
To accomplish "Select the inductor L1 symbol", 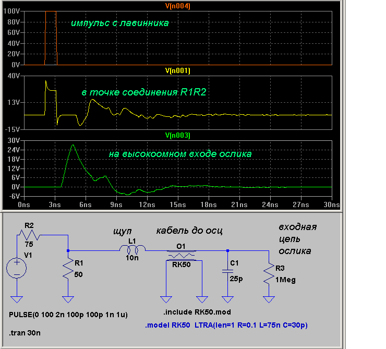I will tap(132, 249).
